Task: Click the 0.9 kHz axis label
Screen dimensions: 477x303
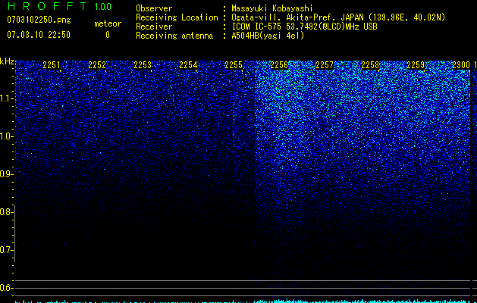Action: click(6, 174)
